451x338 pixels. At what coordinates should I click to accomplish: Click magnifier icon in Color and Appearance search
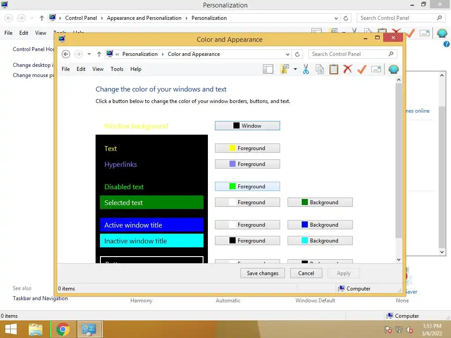point(391,54)
